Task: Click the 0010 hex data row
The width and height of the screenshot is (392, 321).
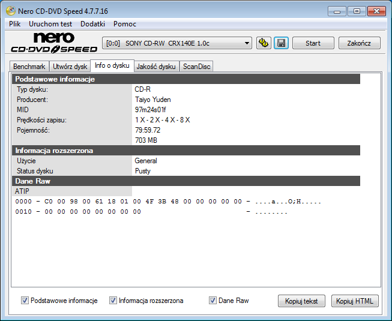Action: [151, 212]
